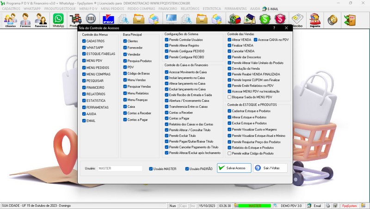370x209 pixels.
Task: Toggle the Usuário MASTER checkbox
Action: (x=151, y=169)
